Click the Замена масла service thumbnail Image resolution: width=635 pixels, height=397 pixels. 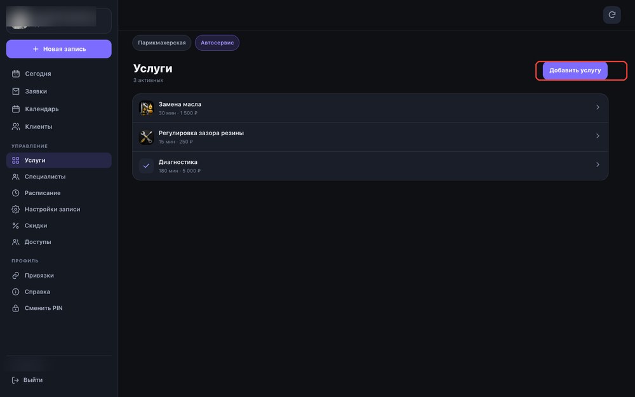(146, 108)
